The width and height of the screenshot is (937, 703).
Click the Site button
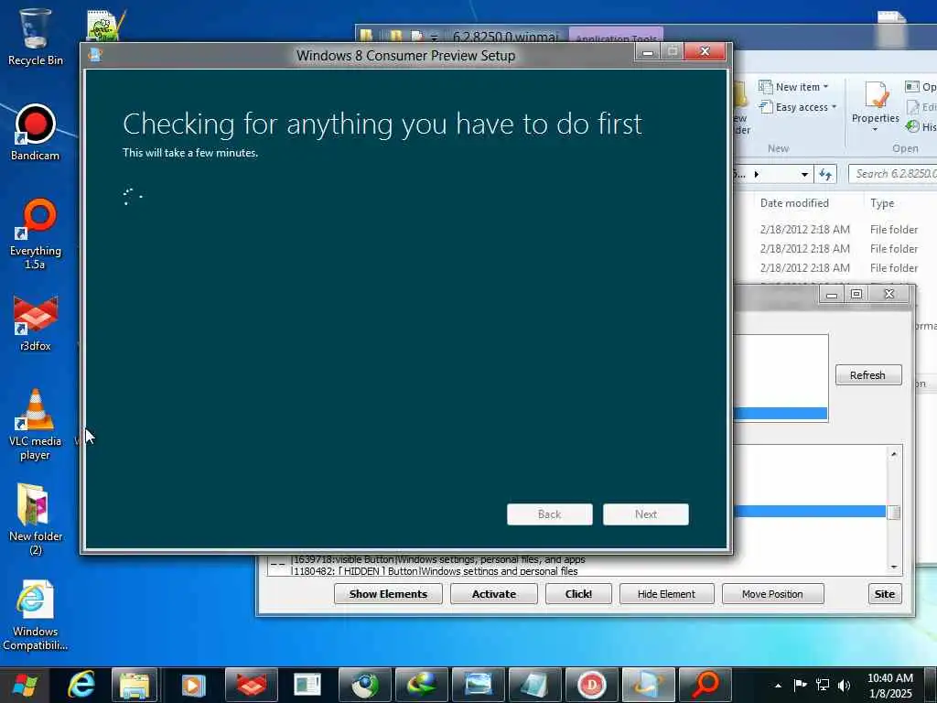coord(885,593)
